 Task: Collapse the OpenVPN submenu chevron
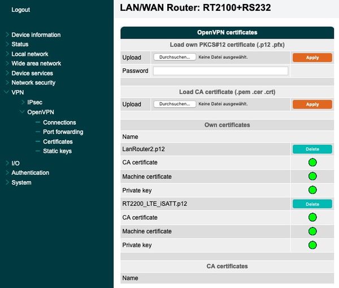point(22,111)
